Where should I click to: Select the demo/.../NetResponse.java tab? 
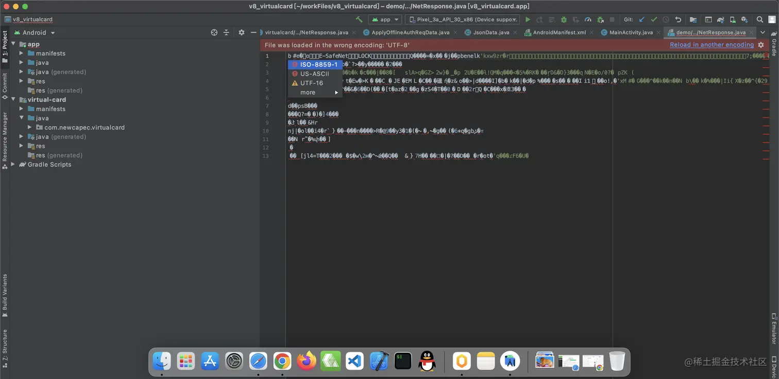710,32
